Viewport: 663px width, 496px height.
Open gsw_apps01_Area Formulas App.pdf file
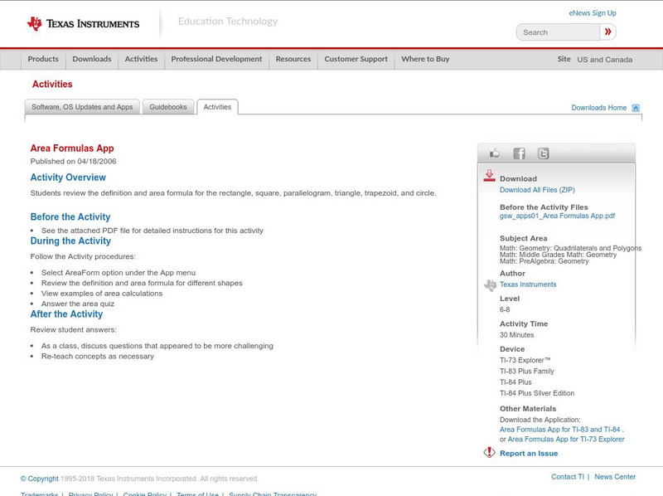557,216
